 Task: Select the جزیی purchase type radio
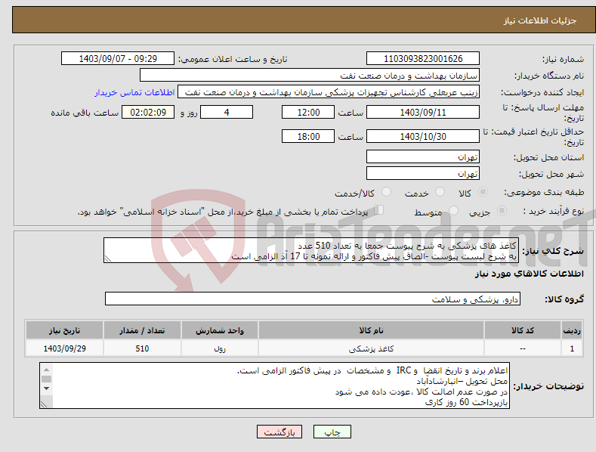(502, 211)
